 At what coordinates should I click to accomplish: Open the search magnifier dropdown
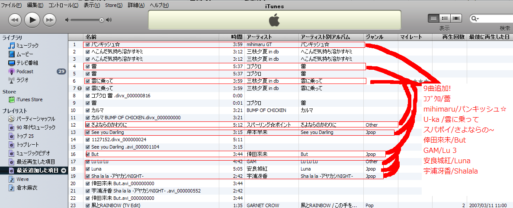[475, 19]
